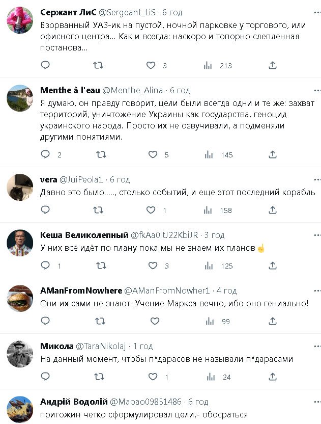Reply to Кеша Великолепный's tweet
This screenshot has height=424, width=321.
45,266
